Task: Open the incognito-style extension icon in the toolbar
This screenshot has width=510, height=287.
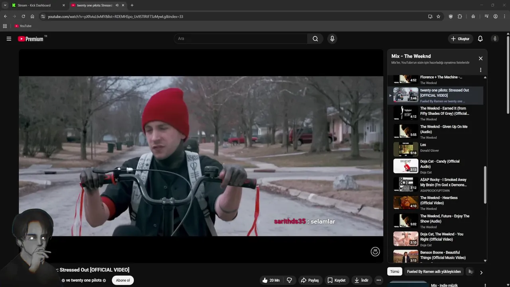Action: click(x=473, y=16)
